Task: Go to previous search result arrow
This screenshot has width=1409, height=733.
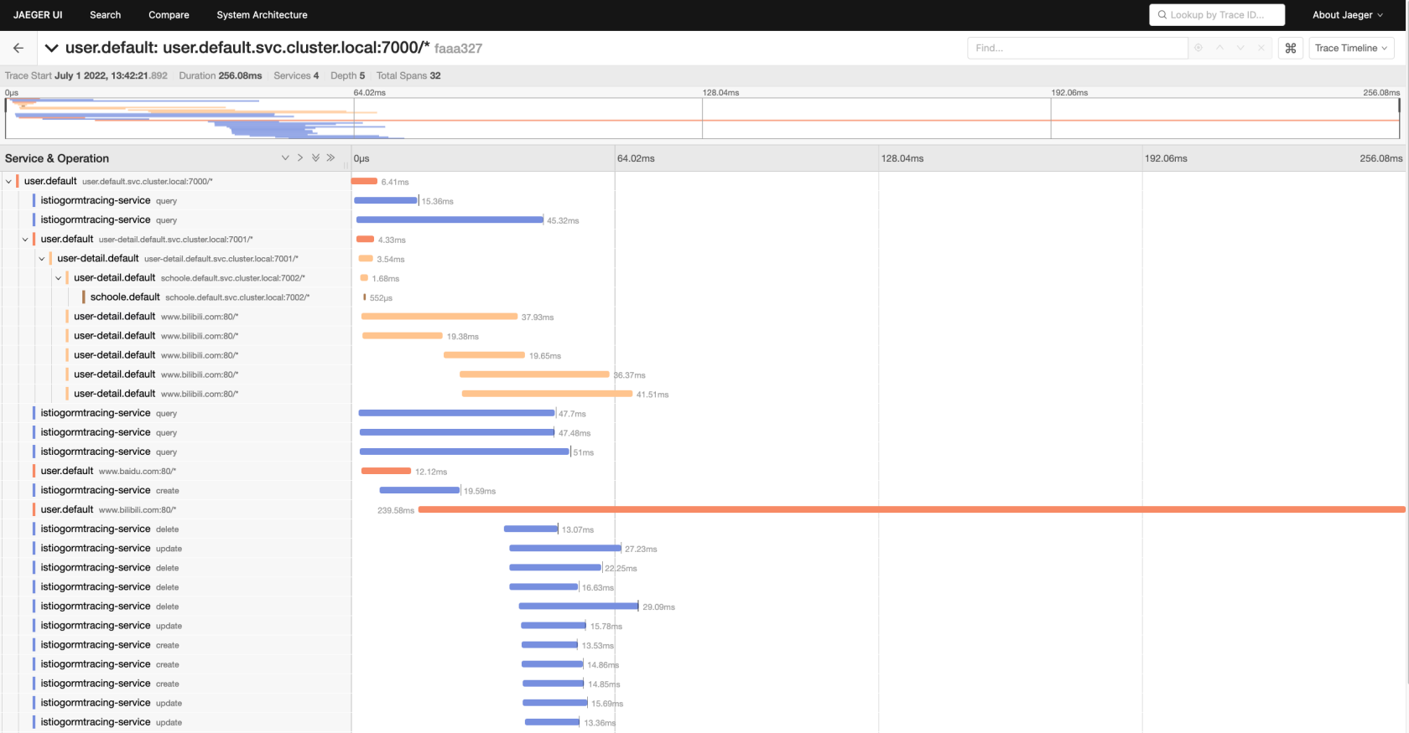Action: [1219, 48]
